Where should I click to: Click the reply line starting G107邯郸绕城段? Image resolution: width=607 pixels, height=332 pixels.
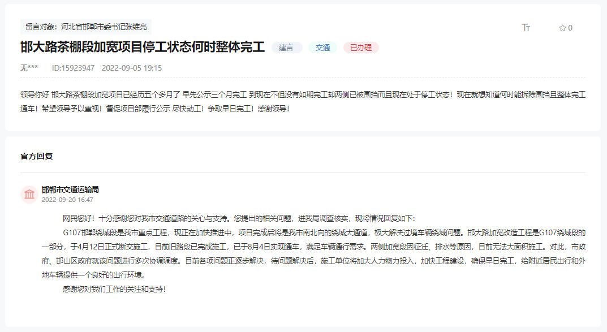click(x=324, y=232)
